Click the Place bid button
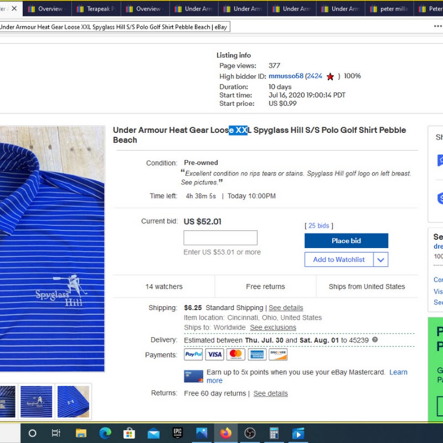This screenshot has width=443, height=443. pyautogui.click(x=347, y=241)
